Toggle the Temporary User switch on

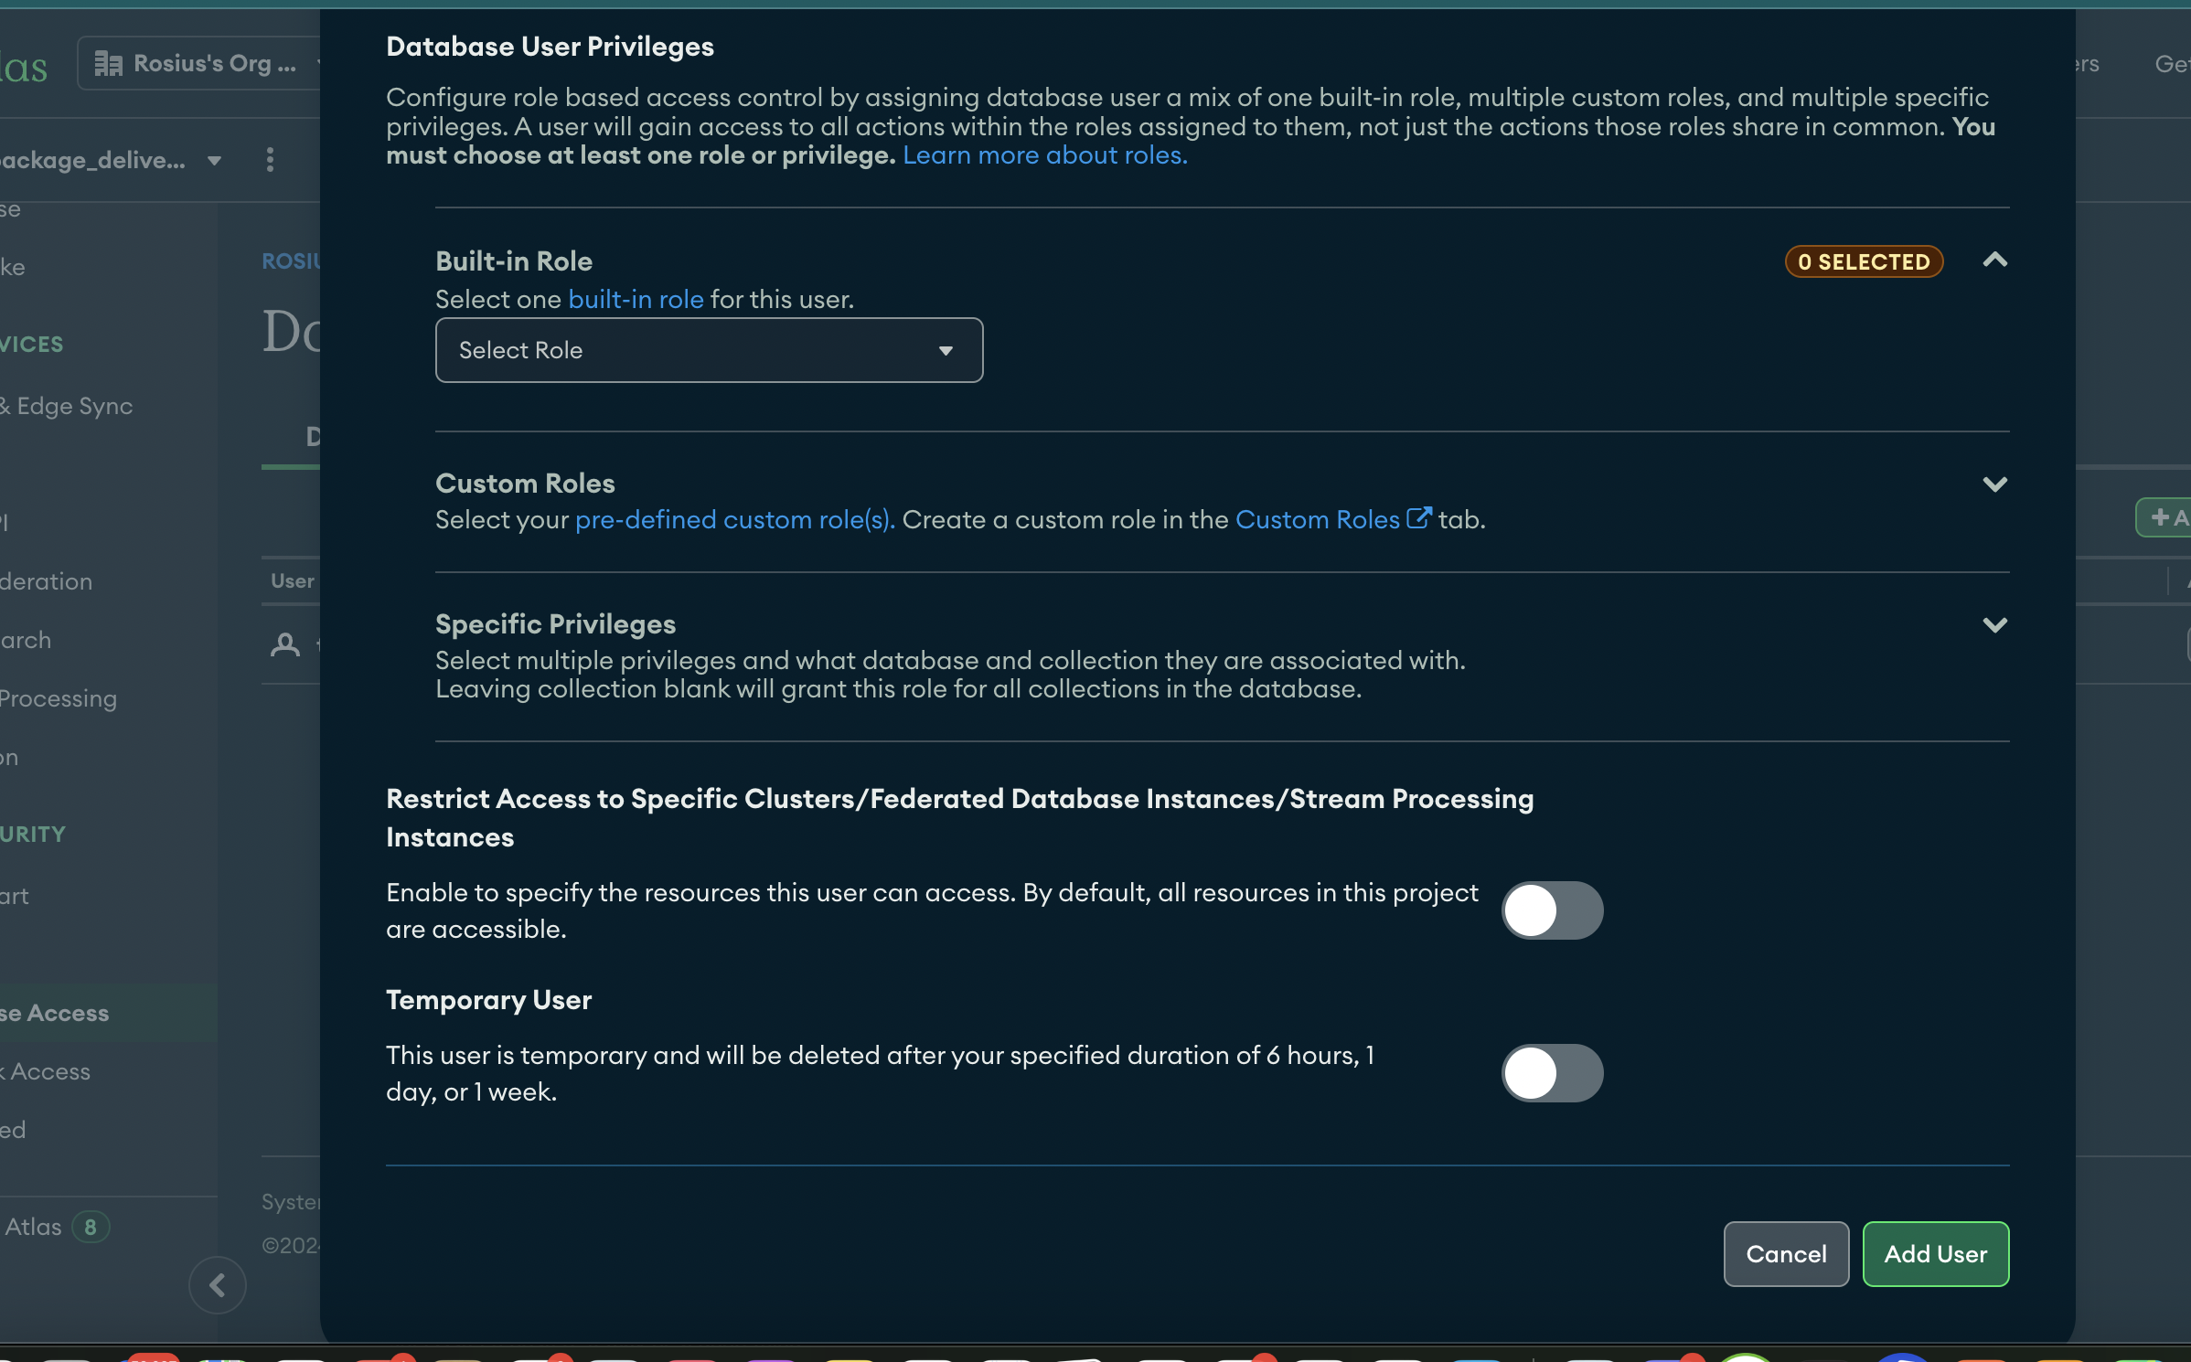coord(1552,1073)
